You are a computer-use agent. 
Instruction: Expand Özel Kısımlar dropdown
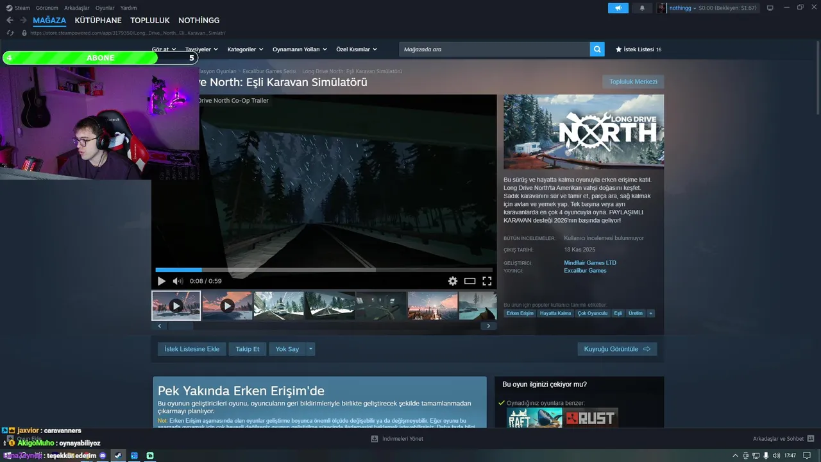[x=357, y=49]
